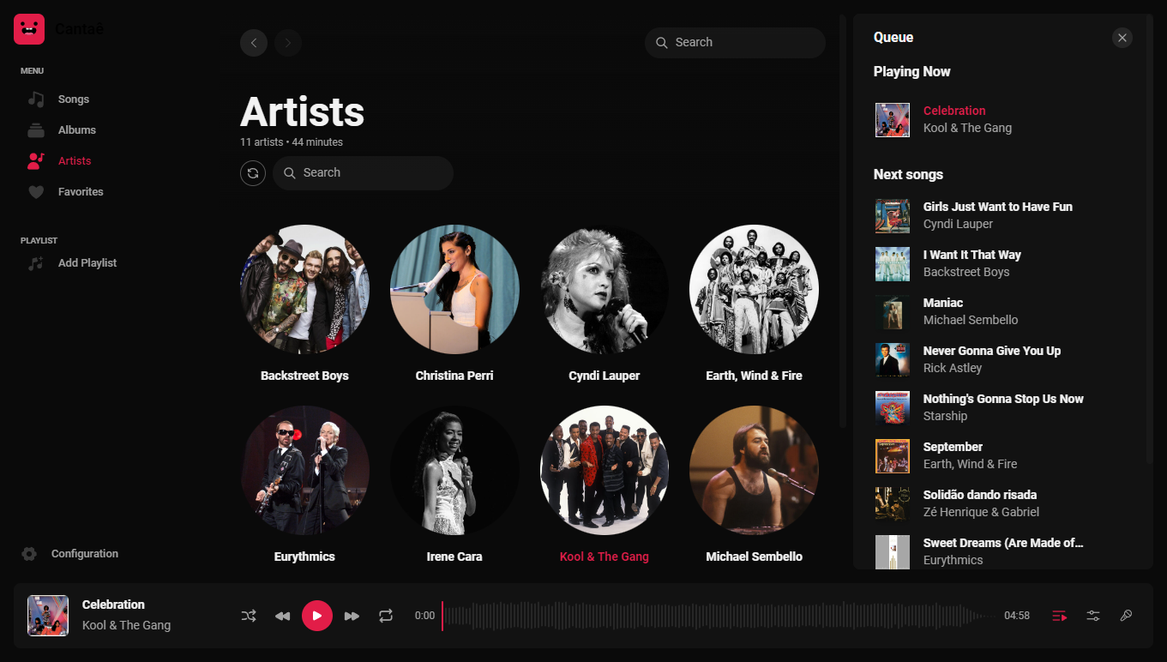1167x662 pixels.
Task: Open Christina Perri artist photo
Action: tap(454, 290)
